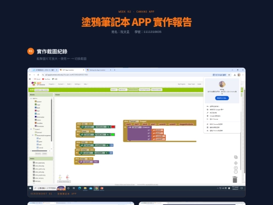This screenshot has height=205, width=273.
Task: Click the recenter workspace target icon
Action: pyautogui.click(x=236, y=163)
